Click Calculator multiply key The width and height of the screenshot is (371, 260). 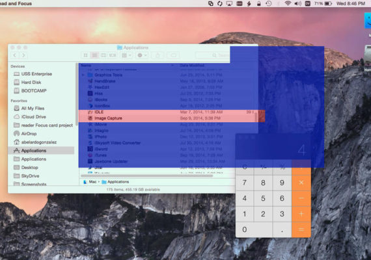pos(301,183)
